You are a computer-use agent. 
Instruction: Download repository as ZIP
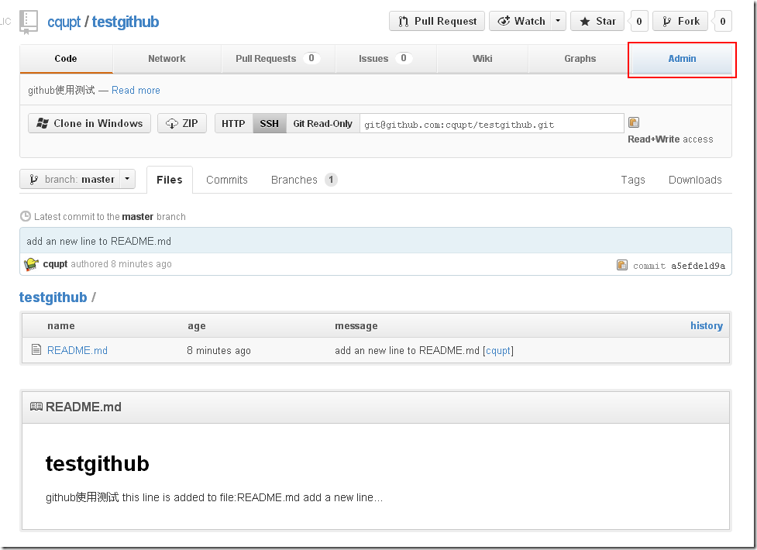point(182,123)
